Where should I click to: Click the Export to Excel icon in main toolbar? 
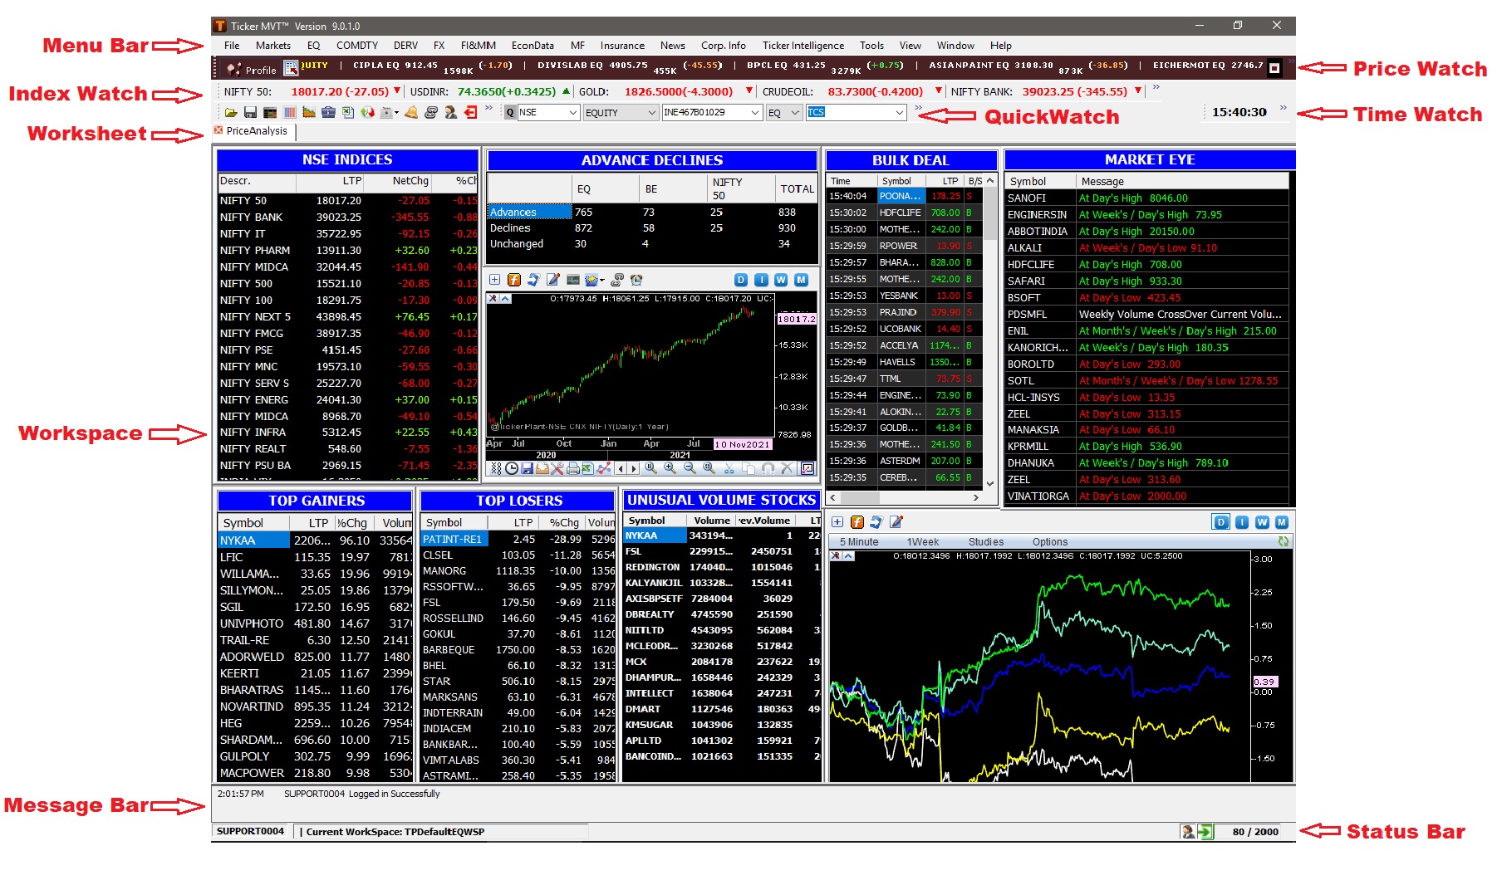pyautogui.click(x=347, y=113)
